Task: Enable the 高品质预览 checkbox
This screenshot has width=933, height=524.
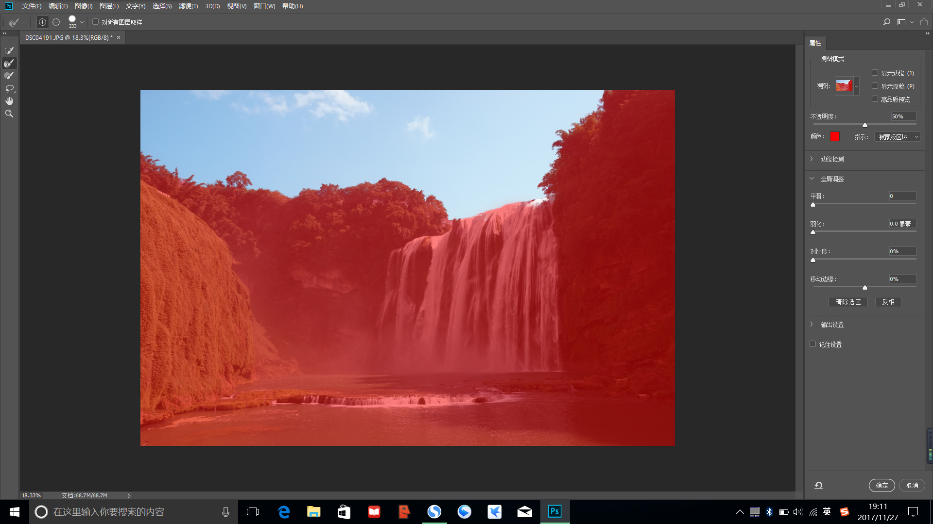Action: (875, 99)
